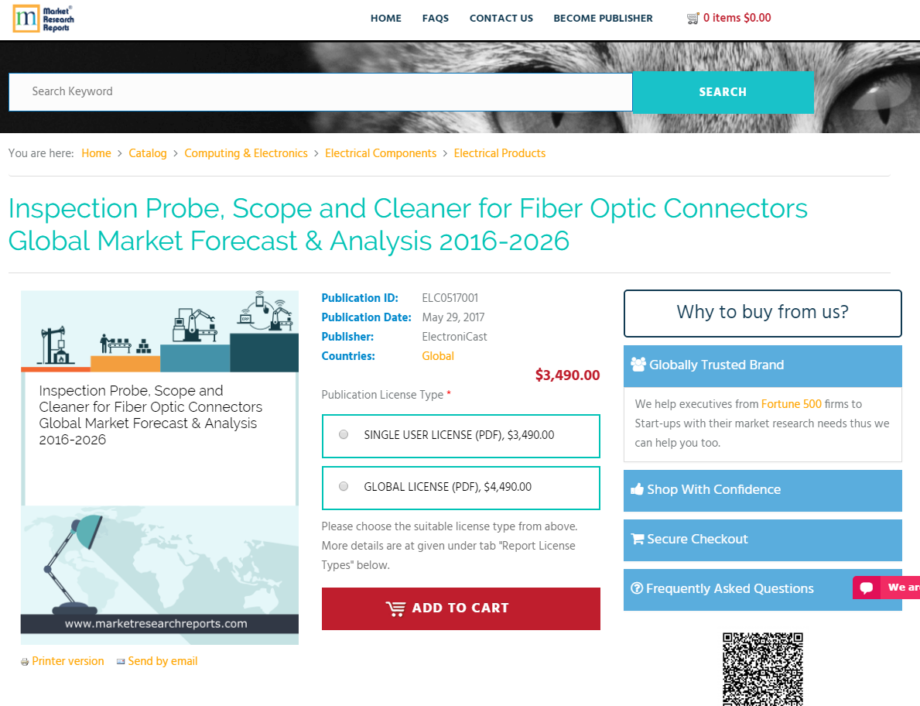Click the report cover thumbnail image
The image size is (920, 706).
point(159,467)
